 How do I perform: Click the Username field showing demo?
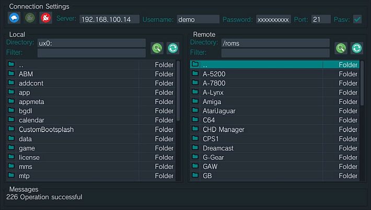tap(198, 19)
